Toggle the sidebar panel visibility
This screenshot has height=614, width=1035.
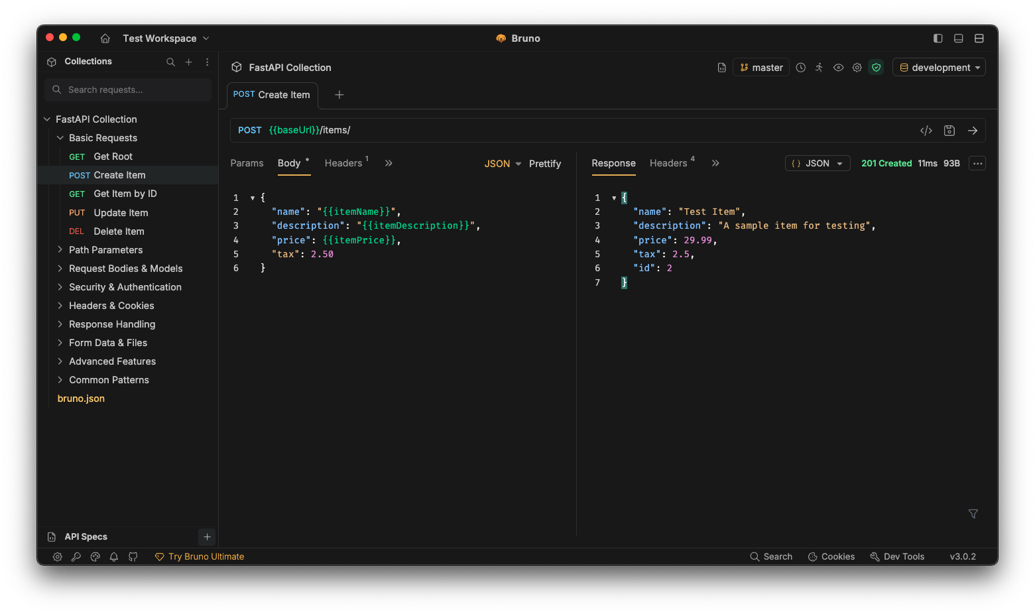(x=938, y=38)
